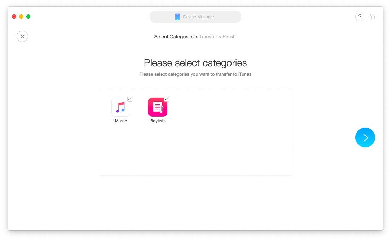The height and width of the screenshot is (240, 391).
Task: Uncheck the Music category checkbox
Action: click(130, 99)
